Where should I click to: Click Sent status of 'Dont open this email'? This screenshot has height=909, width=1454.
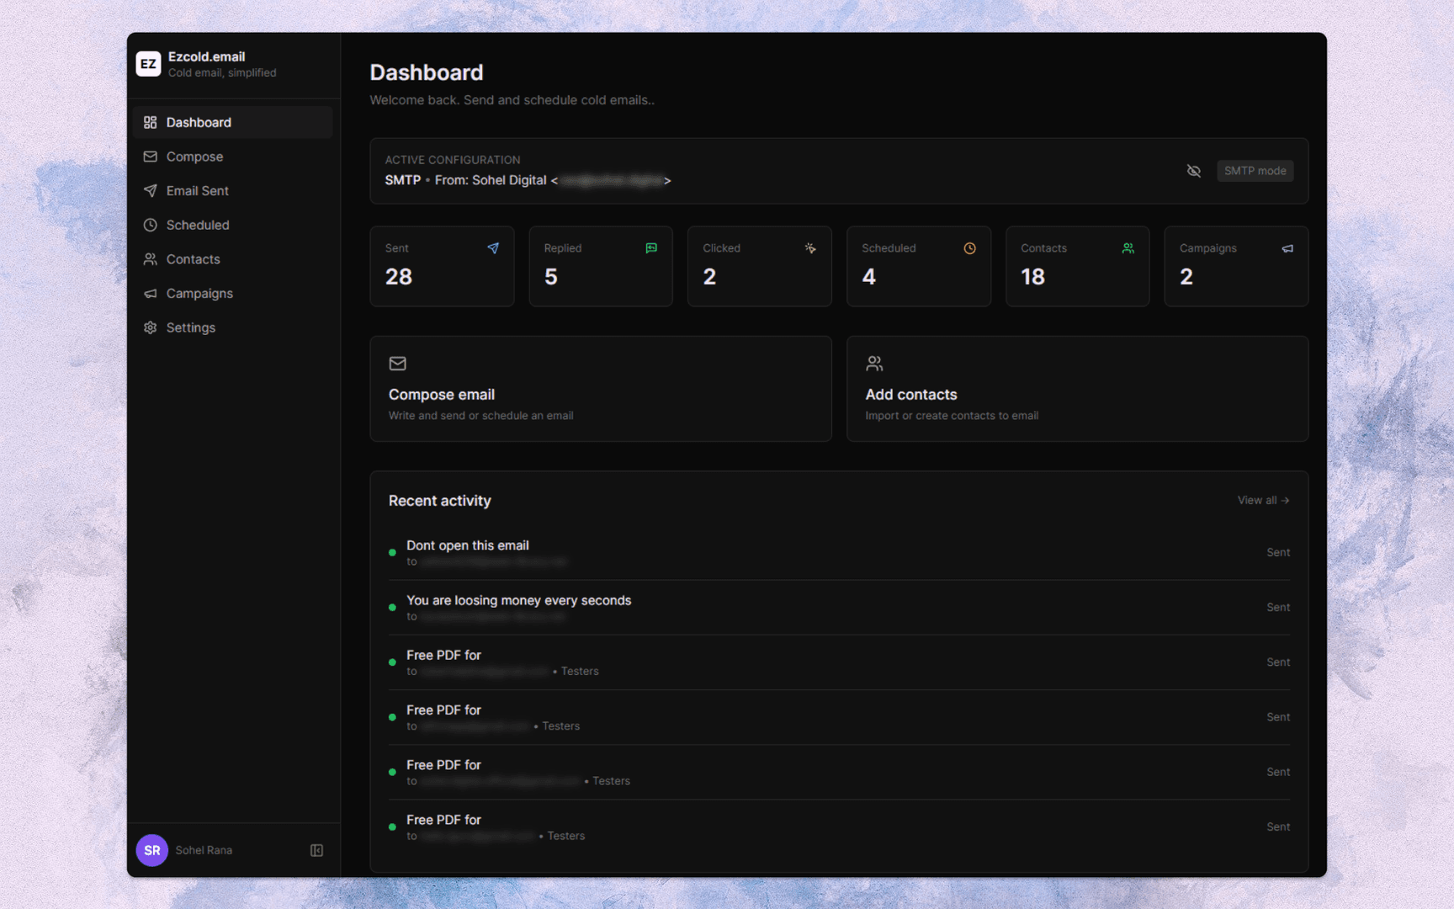coord(1278,553)
